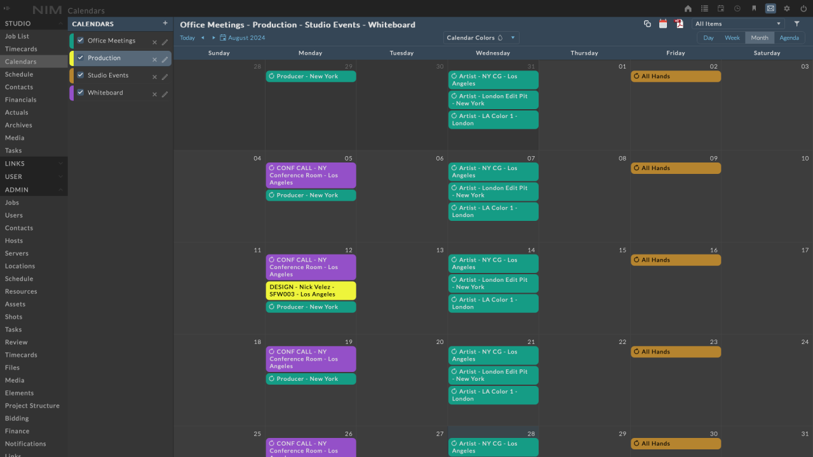Uncheck the Office Meetings calendar checkbox
Viewport: 813px width, 457px height.
81,41
